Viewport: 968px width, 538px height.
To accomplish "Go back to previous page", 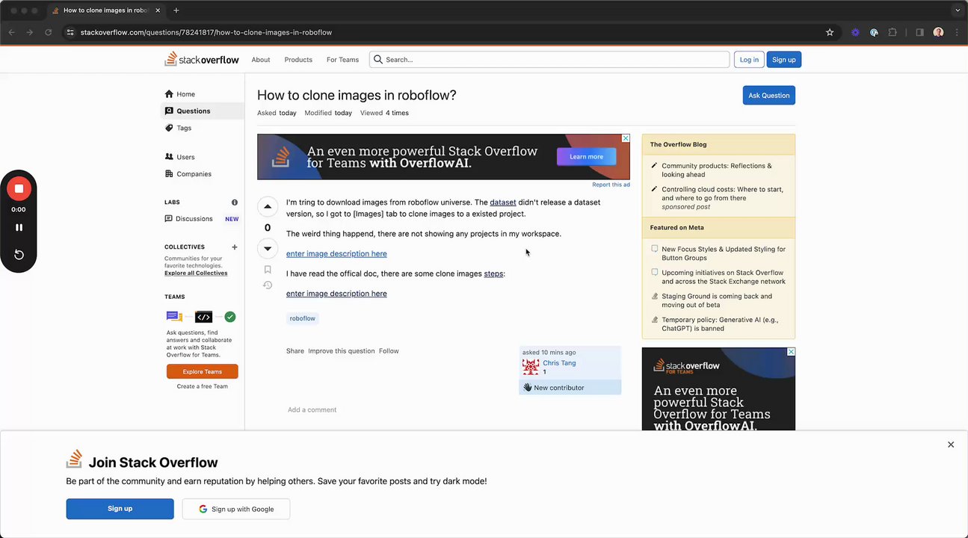I will tap(12, 32).
